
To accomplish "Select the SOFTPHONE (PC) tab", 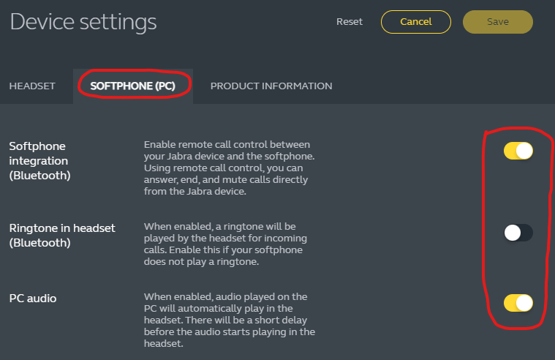I will pyautogui.click(x=133, y=86).
